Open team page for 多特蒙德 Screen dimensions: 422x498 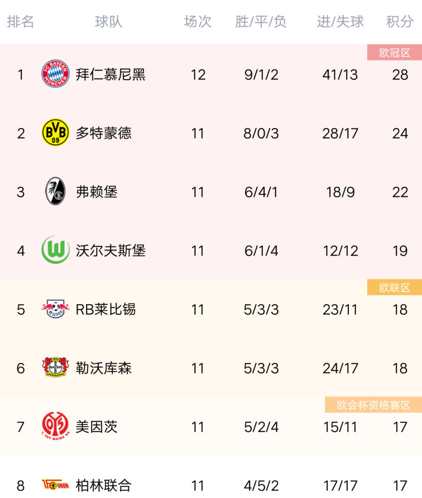(x=104, y=133)
